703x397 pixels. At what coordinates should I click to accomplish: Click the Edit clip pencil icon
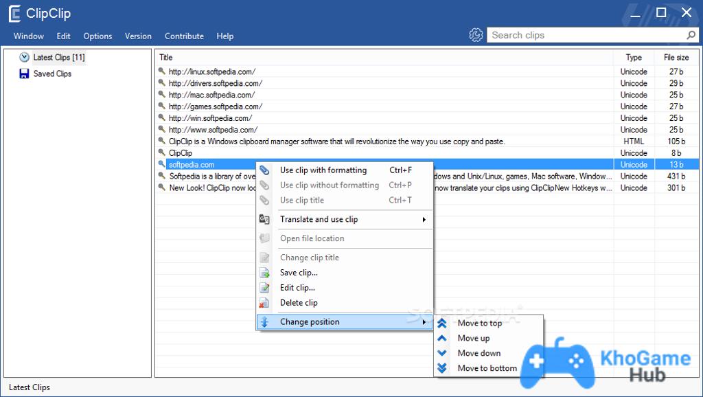(264, 288)
